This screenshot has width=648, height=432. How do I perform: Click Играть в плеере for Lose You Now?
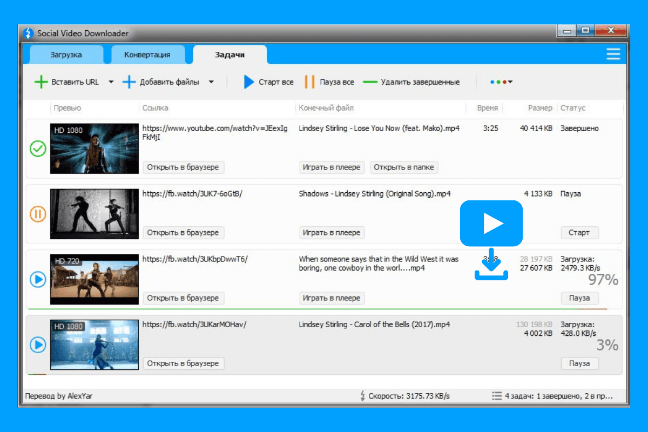pos(332,167)
